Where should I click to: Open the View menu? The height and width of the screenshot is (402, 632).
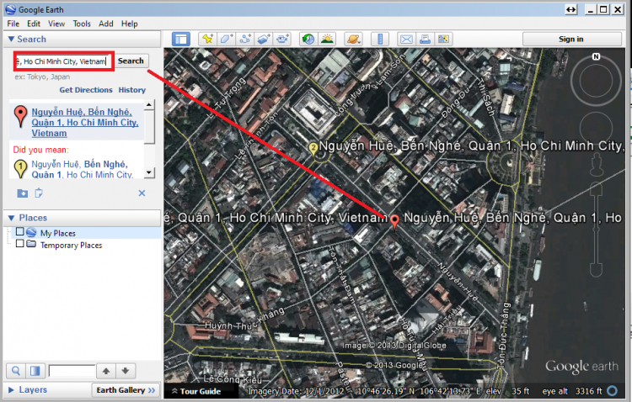[56, 24]
